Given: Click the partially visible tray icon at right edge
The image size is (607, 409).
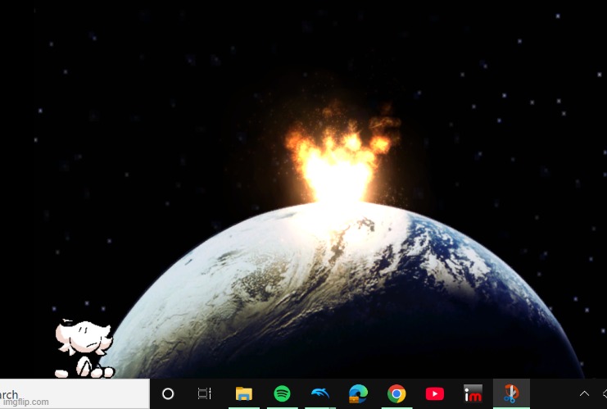Looking at the screenshot, I should point(603,394).
